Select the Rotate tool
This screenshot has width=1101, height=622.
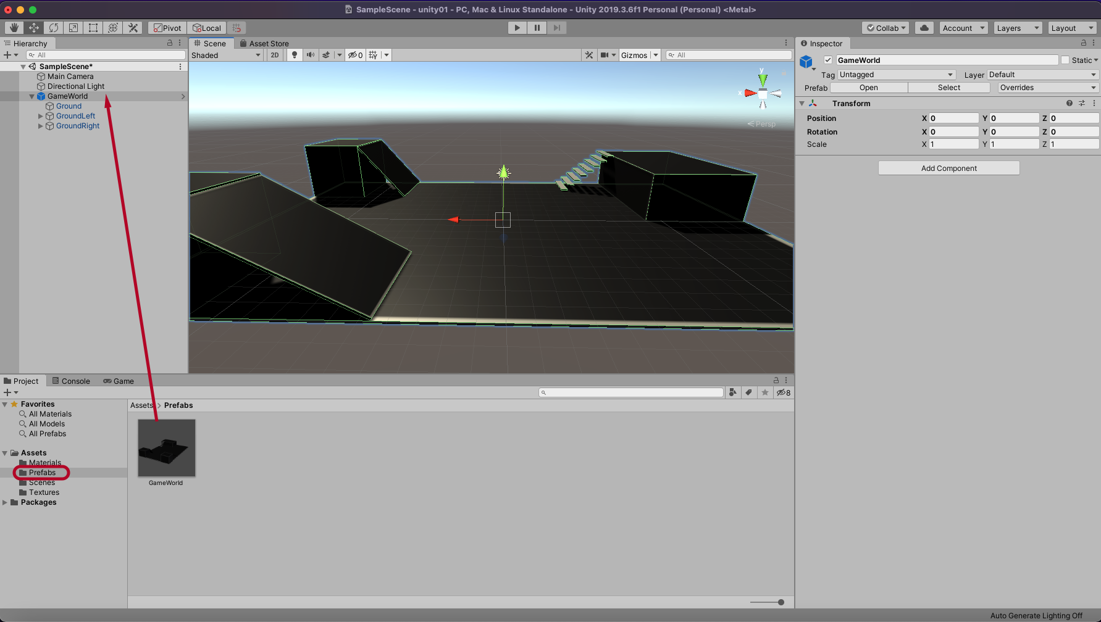54,28
